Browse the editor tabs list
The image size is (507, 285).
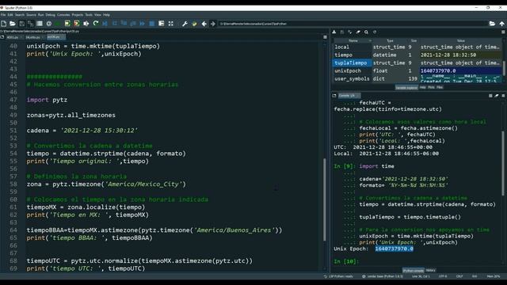coord(2,37)
